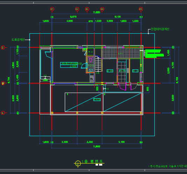The height and width of the screenshot is (174, 187).
Task: Select the Y2 grid bubble
Action: 3,83
